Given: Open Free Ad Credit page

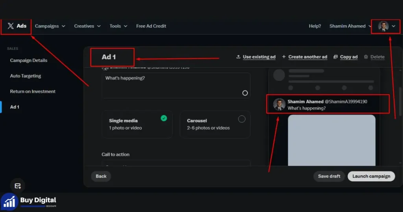Looking at the screenshot, I should point(151,26).
